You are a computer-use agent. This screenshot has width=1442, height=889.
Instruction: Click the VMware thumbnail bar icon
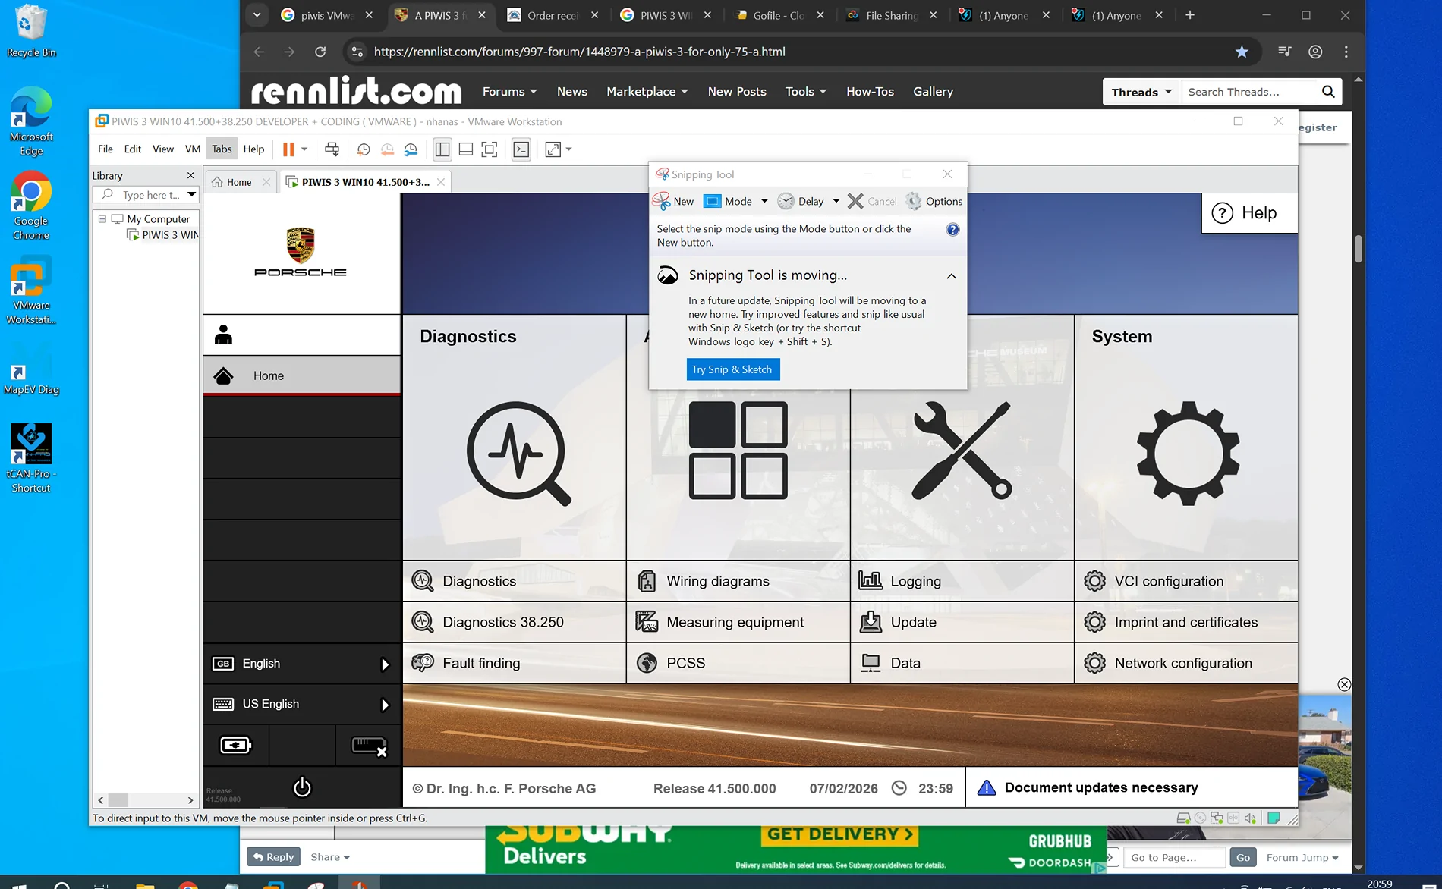[x=466, y=149]
